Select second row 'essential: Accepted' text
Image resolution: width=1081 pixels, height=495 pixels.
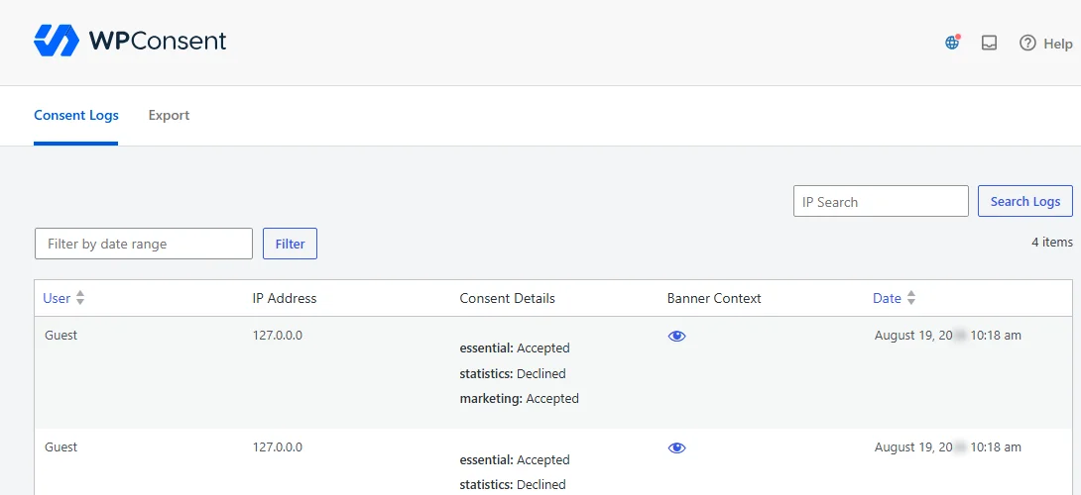[515, 460]
